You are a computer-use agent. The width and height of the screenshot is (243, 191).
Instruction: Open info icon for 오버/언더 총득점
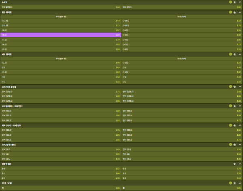[x=230, y=86]
